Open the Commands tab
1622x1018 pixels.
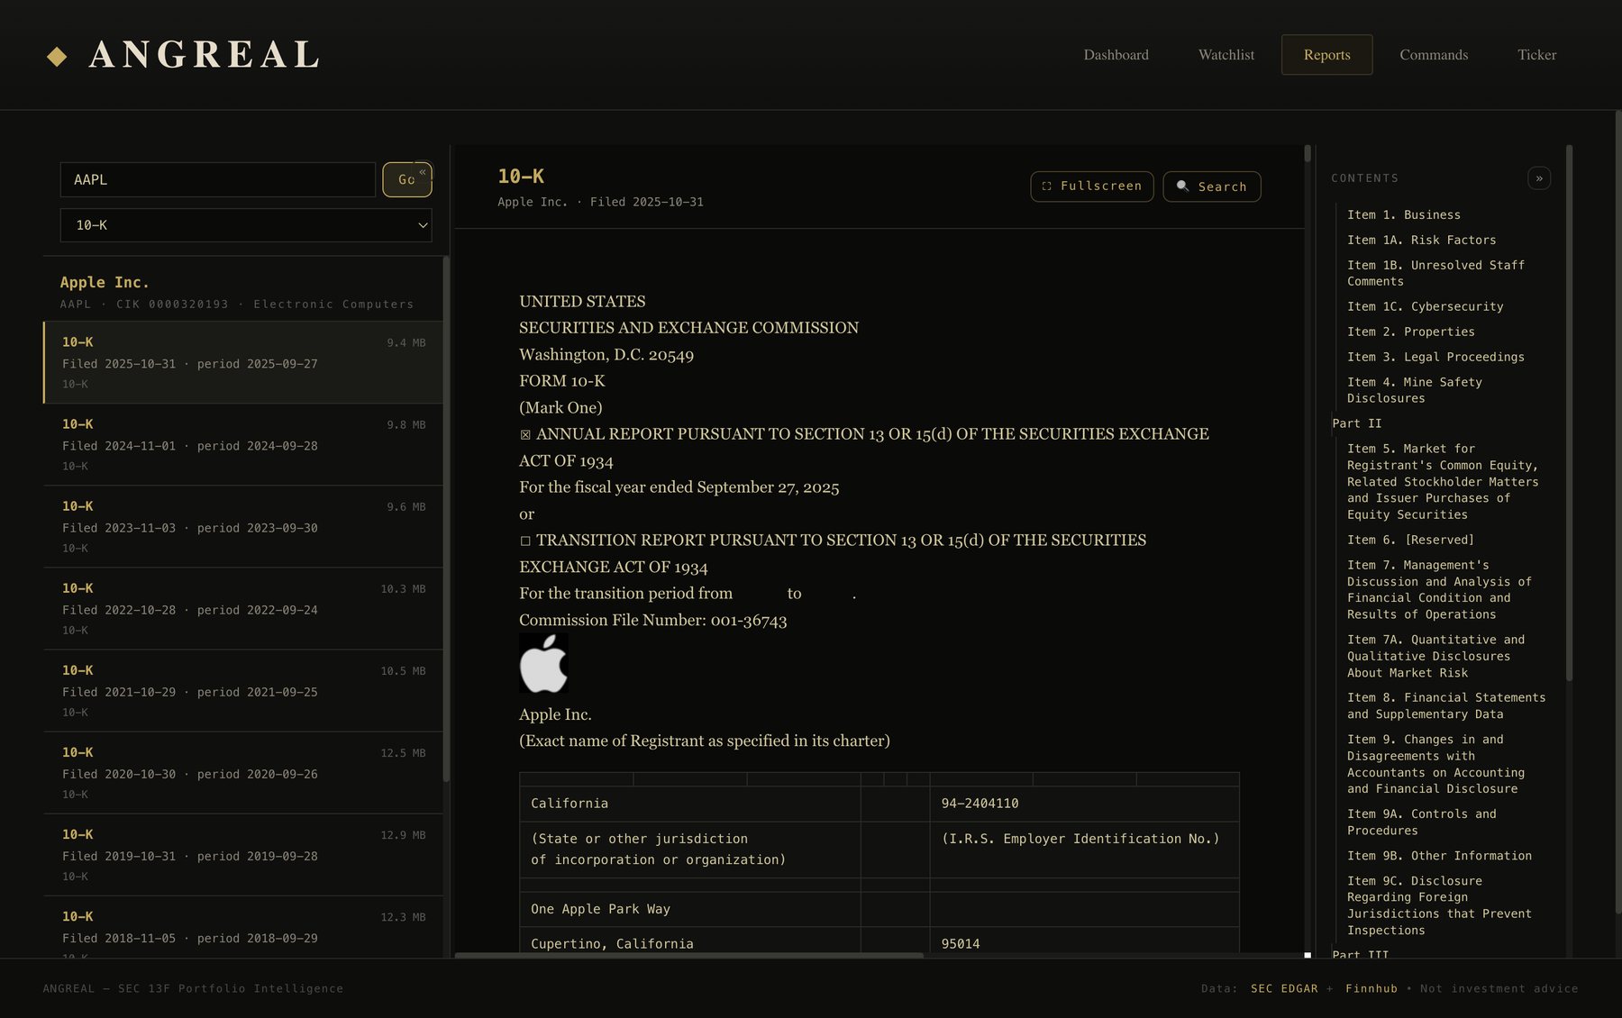[x=1434, y=55]
